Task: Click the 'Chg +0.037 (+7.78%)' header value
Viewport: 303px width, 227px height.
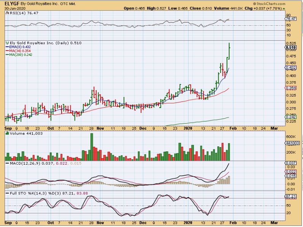Action: 263,8
